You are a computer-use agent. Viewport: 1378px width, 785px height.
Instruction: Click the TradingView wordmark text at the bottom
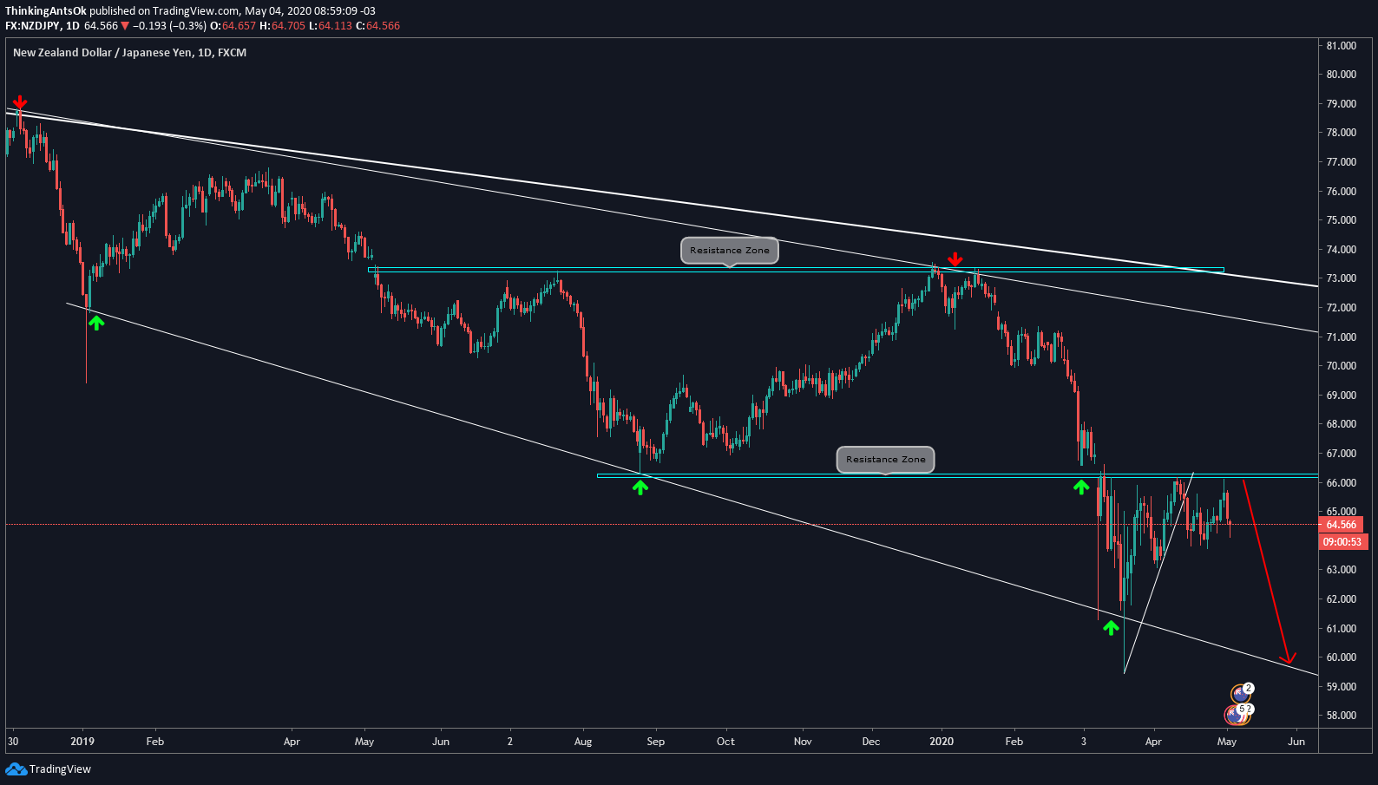(60, 769)
